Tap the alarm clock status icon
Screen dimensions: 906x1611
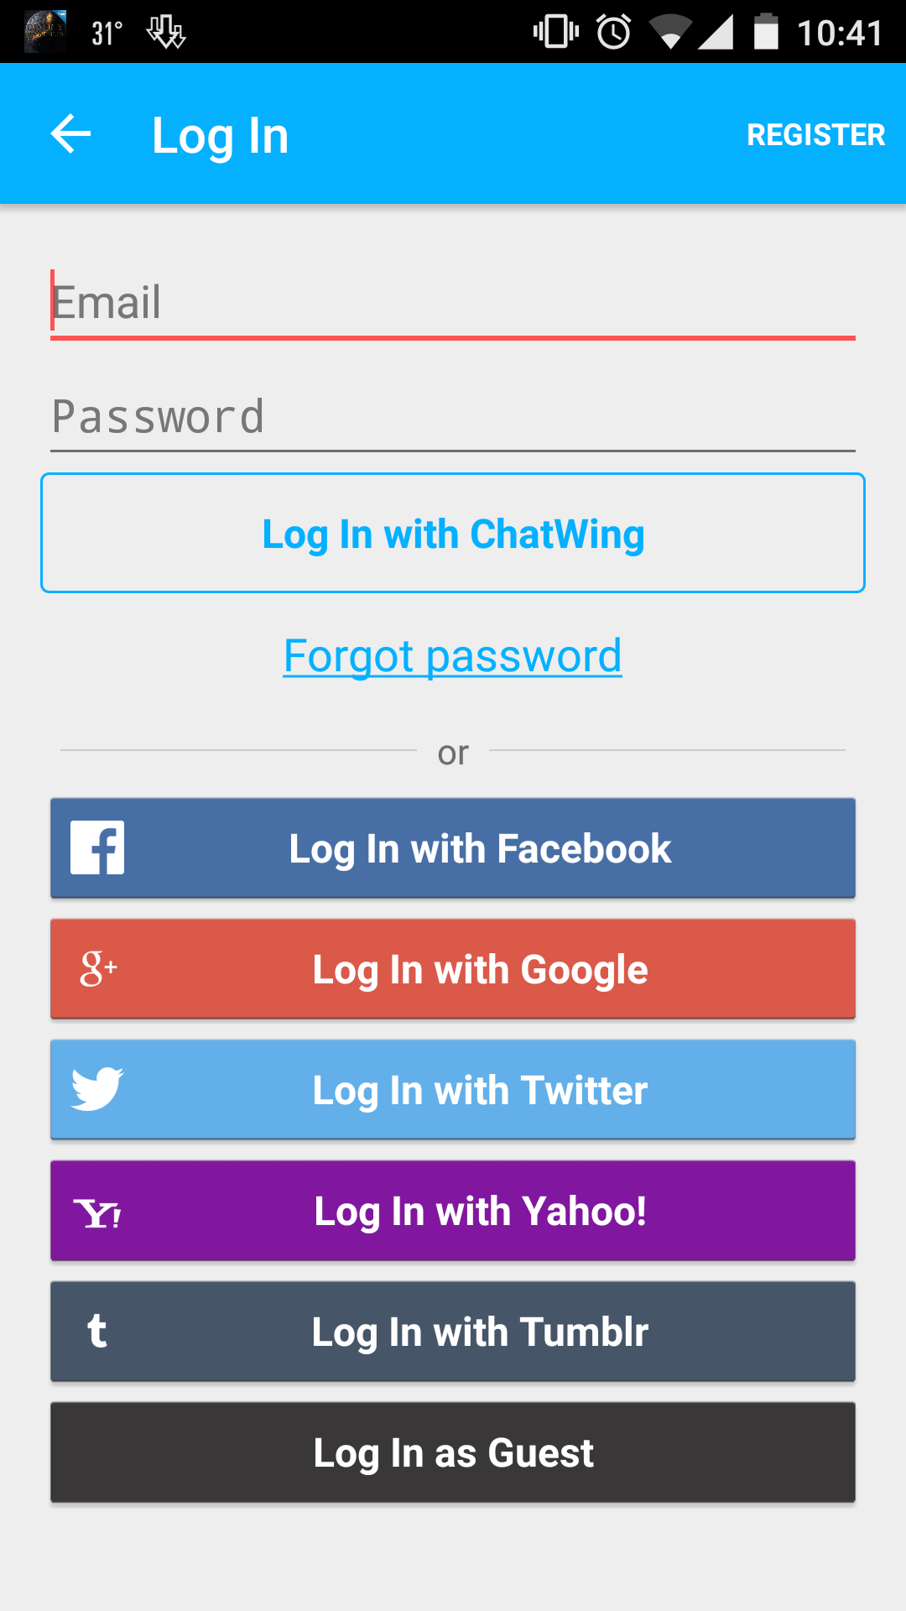[x=613, y=33]
